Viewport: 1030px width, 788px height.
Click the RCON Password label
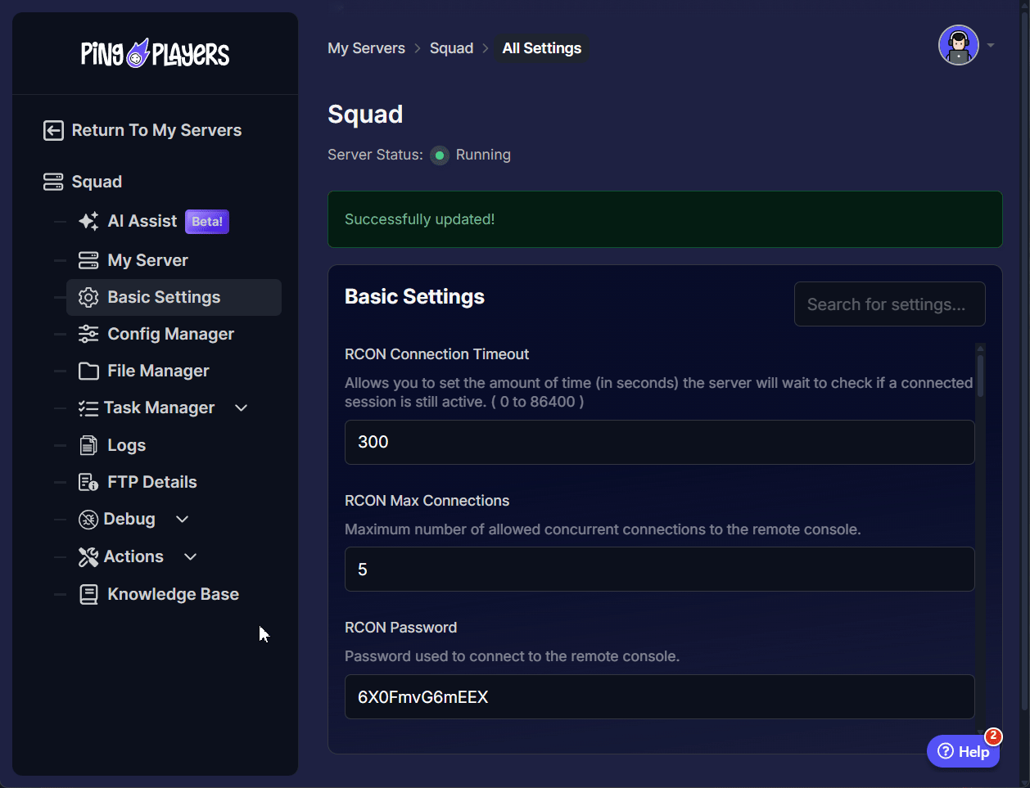pos(400,628)
